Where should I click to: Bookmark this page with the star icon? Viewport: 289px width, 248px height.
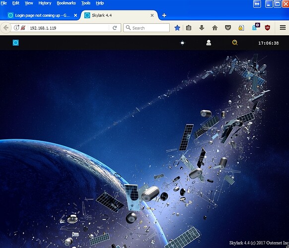[x=177, y=28]
